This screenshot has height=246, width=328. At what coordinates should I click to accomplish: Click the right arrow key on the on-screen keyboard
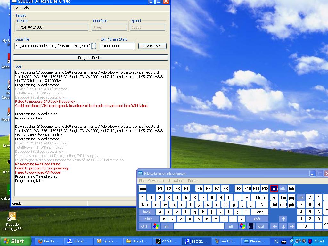(292, 226)
